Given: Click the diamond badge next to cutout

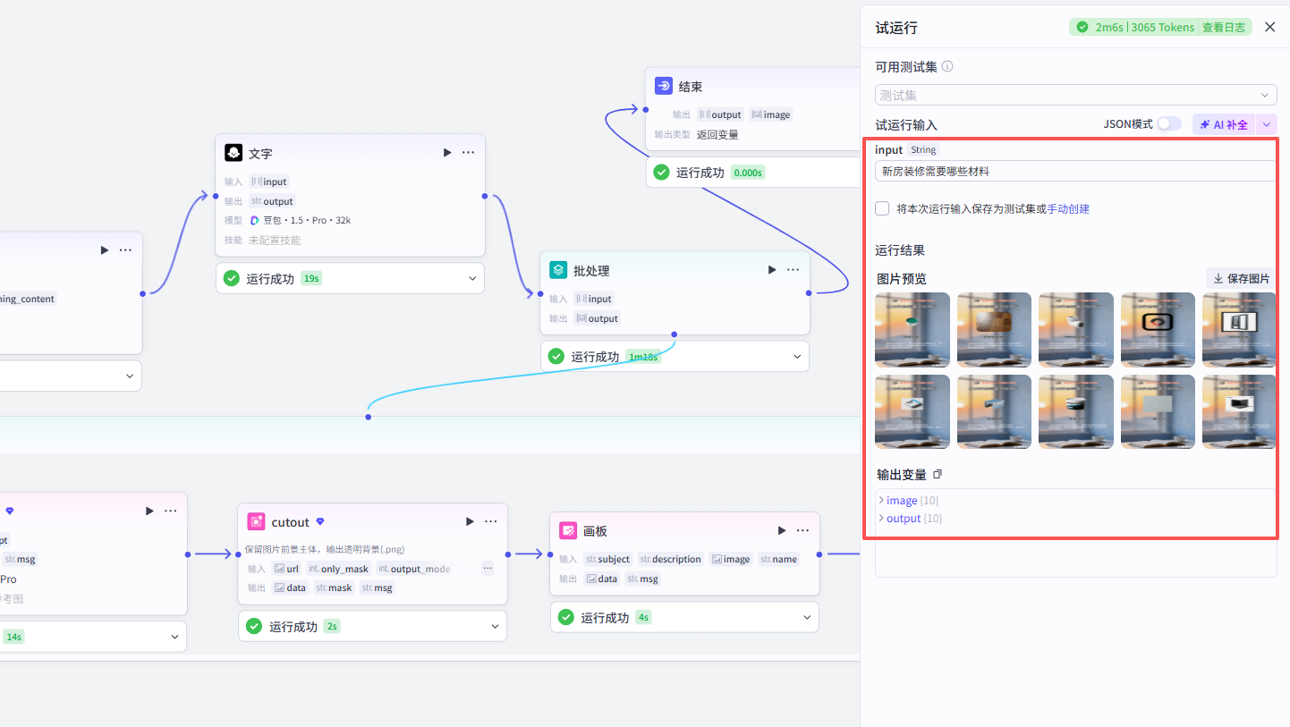Looking at the screenshot, I should coord(320,521).
